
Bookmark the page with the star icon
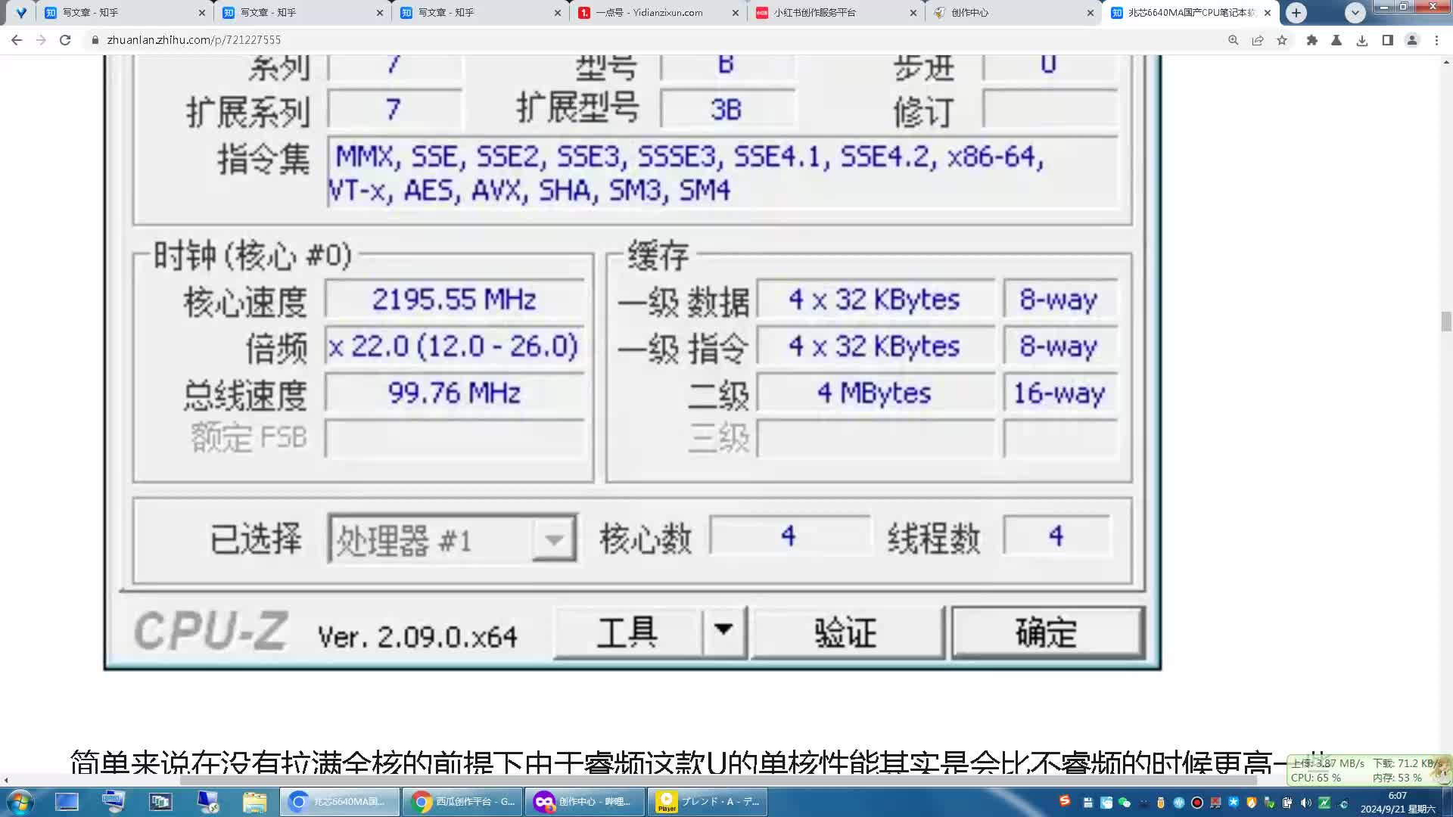point(1282,41)
